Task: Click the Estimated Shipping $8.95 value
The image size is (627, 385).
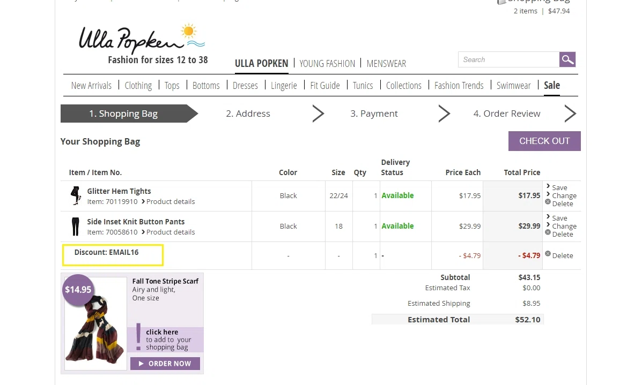Action: pyautogui.click(x=532, y=304)
